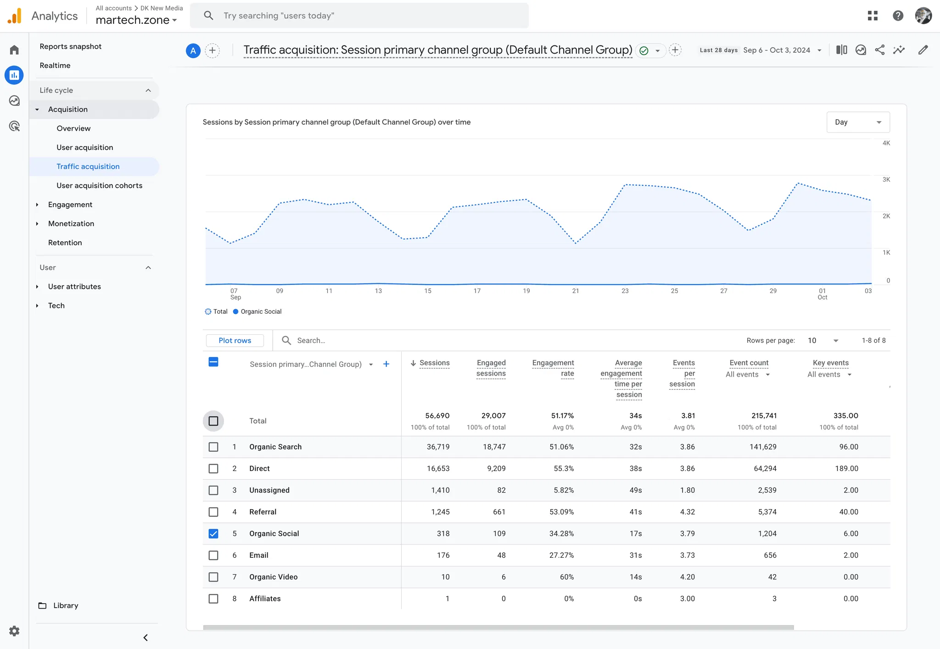
Task: Click the Plot rows button
Action: click(235, 340)
